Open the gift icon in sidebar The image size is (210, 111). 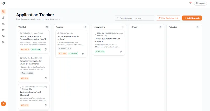(x=3, y=30)
